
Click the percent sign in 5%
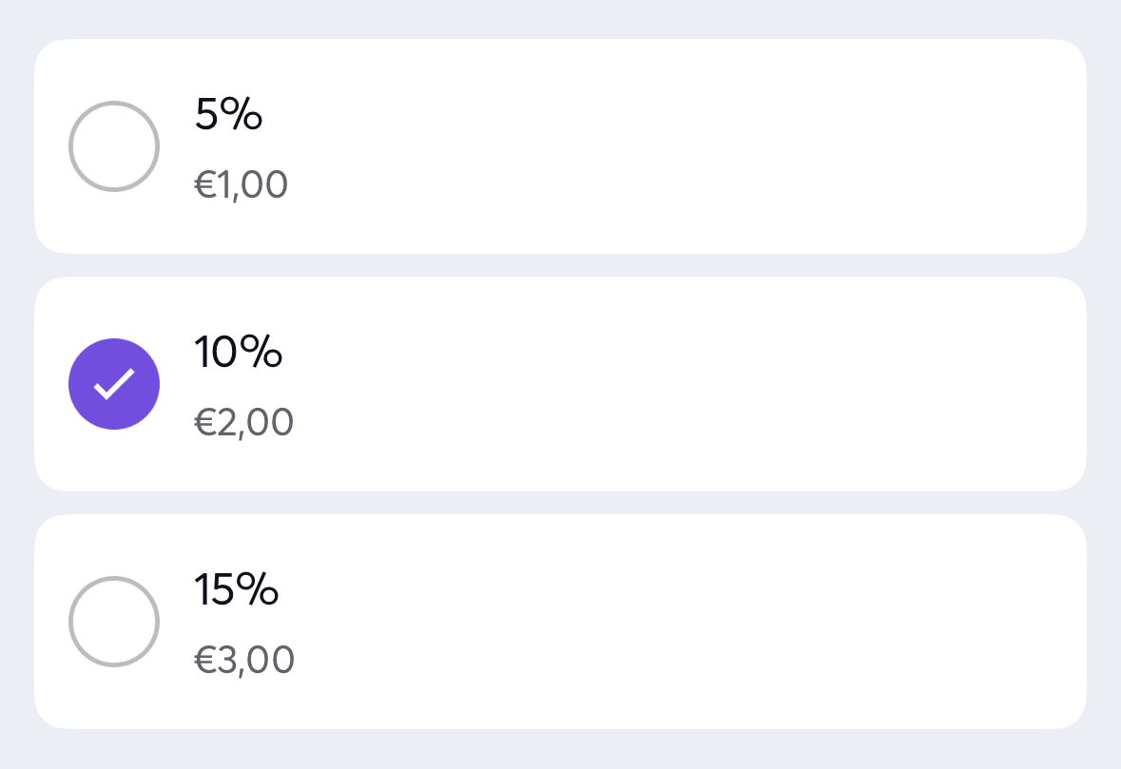[243, 115]
